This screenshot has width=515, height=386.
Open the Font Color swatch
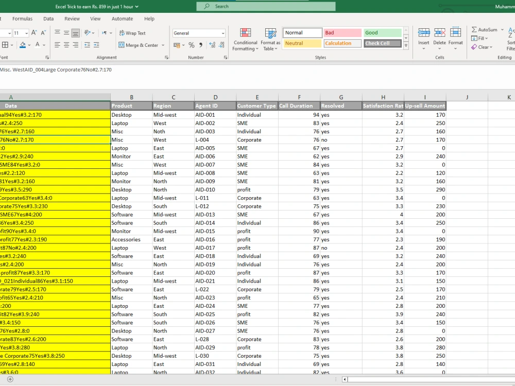tap(37, 45)
